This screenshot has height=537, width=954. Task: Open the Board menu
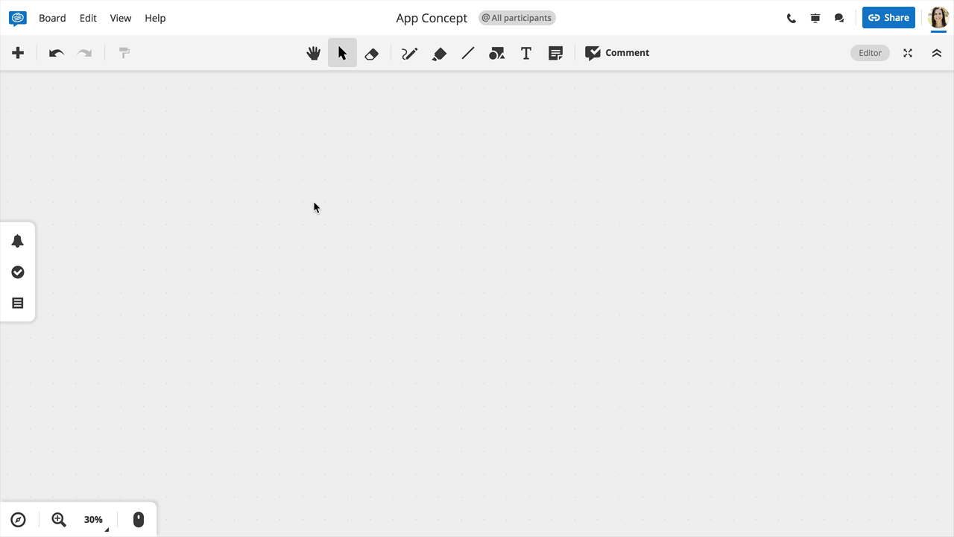click(x=52, y=17)
